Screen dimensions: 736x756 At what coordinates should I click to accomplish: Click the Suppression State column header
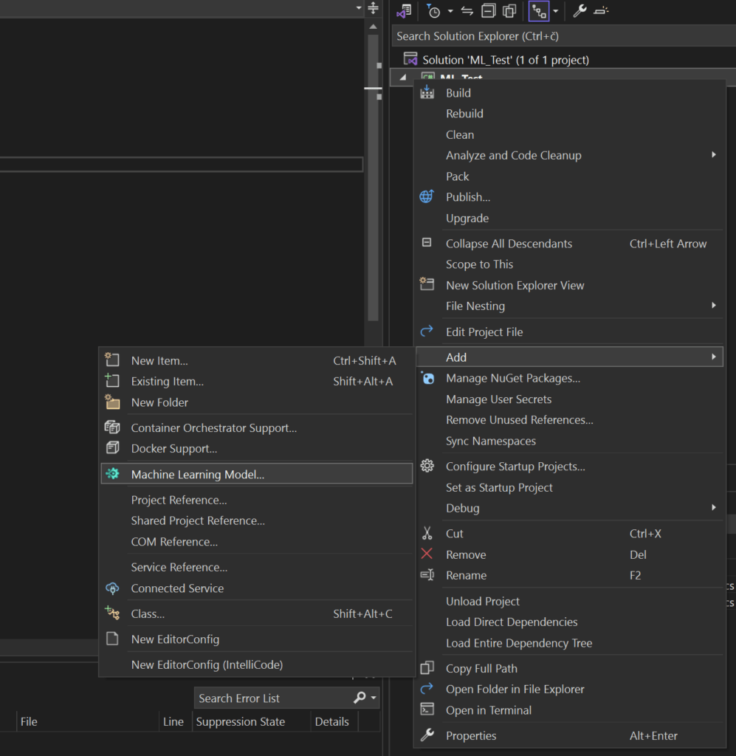click(240, 721)
